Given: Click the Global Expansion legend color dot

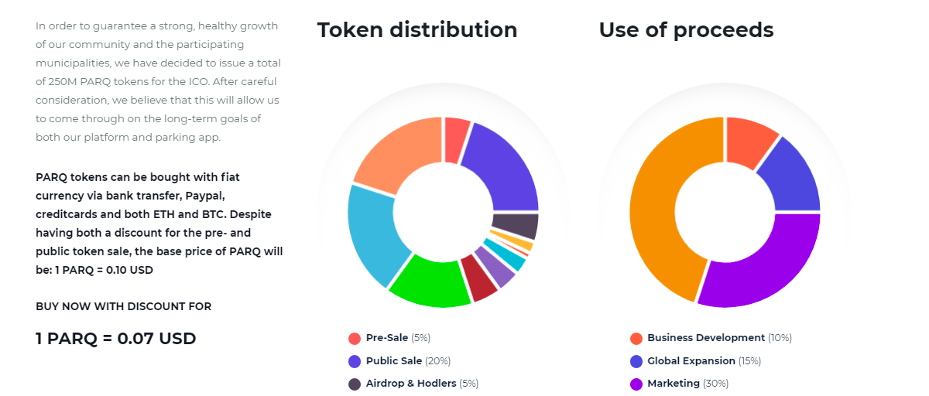Looking at the screenshot, I should pyautogui.click(x=636, y=361).
